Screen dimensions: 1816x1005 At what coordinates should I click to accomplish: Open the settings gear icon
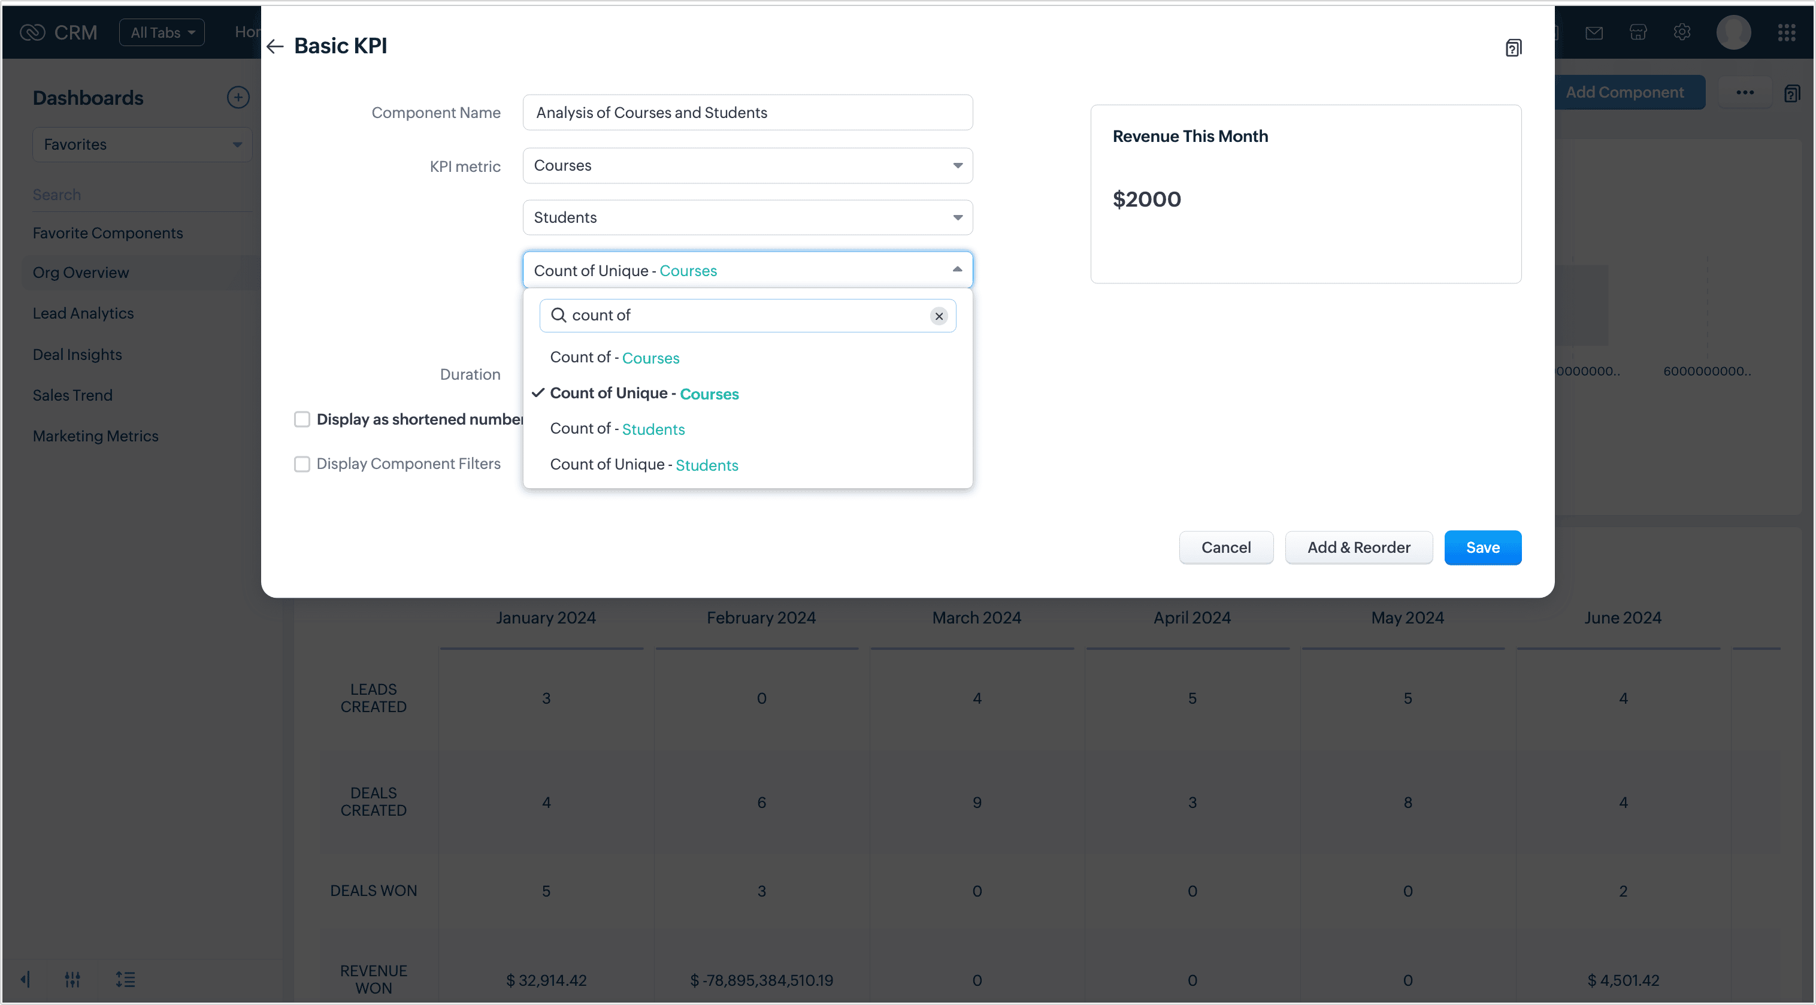click(1681, 32)
